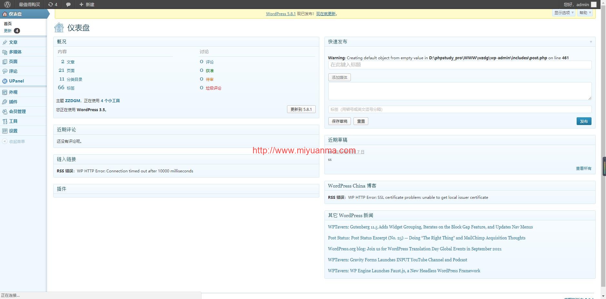The height and width of the screenshot is (299, 606).
Task: Open WordPress Translation Day news link
Action: [415, 249]
